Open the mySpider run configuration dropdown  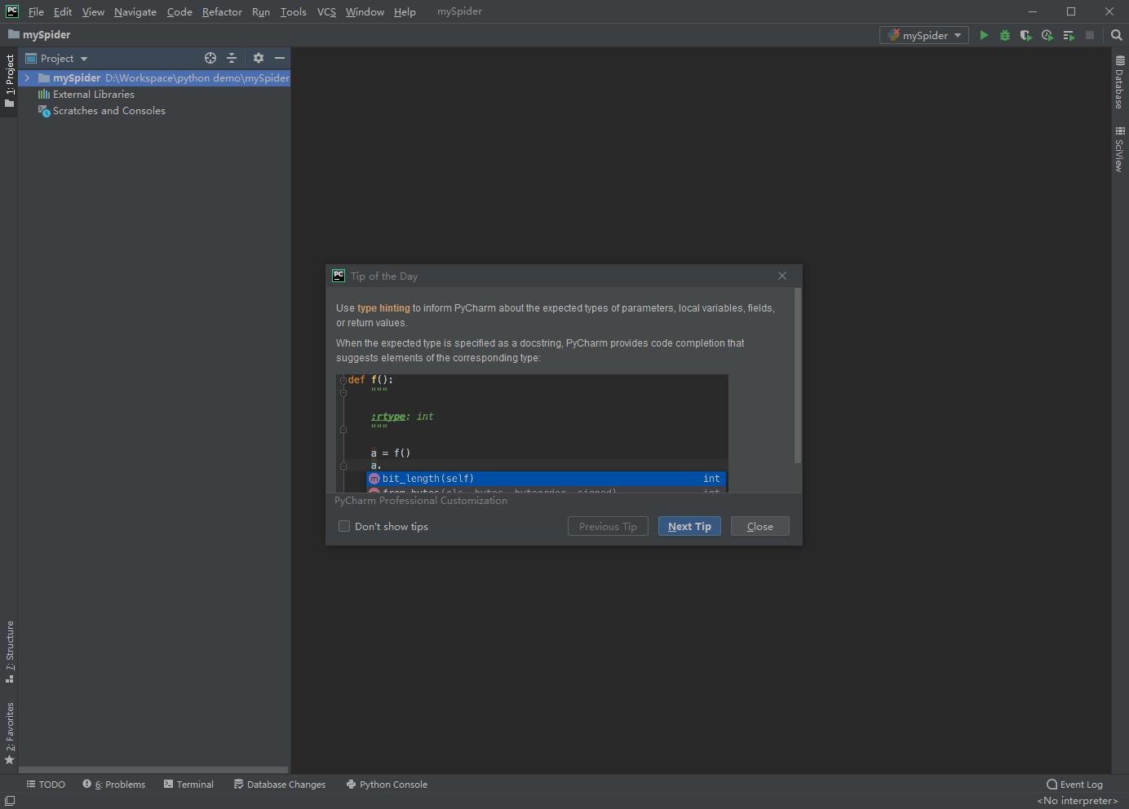click(924, 35)
